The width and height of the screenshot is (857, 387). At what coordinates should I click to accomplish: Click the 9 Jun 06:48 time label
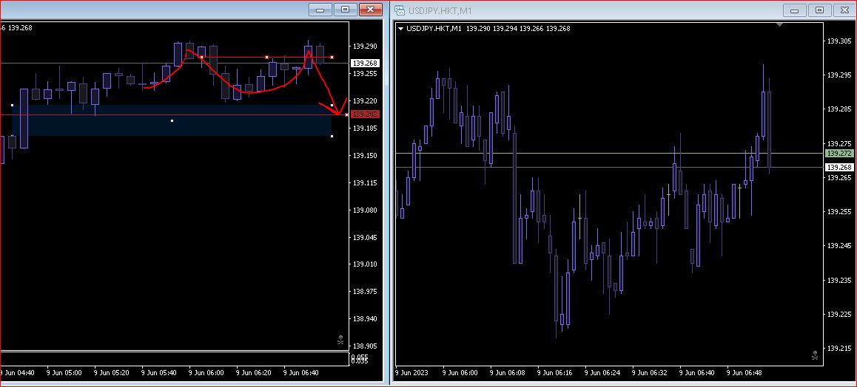tap(744, 373)
